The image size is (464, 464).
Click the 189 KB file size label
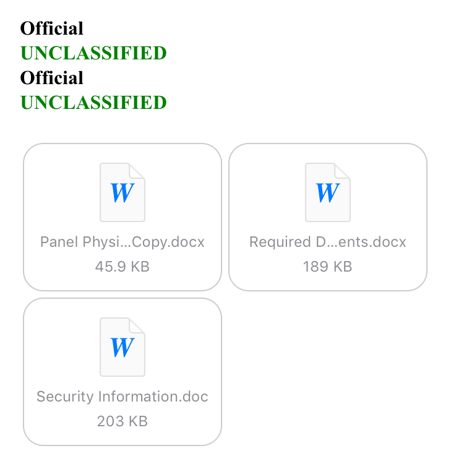pos(327,267)
